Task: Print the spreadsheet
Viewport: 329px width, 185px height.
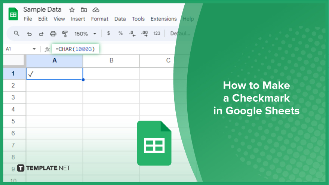Action: [53, 34]
